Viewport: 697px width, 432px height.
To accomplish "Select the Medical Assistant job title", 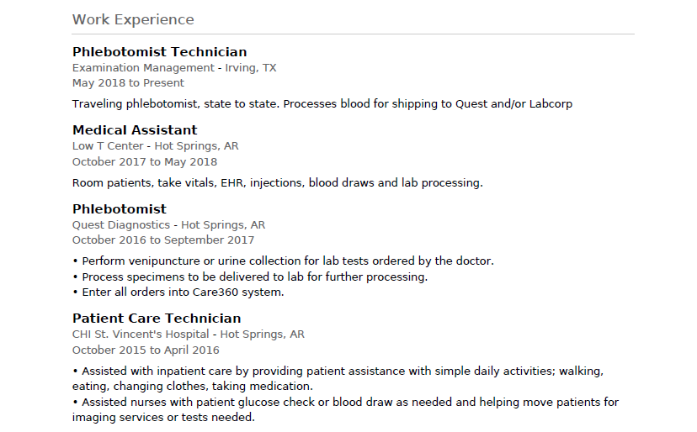I will (x=135, y=130).
